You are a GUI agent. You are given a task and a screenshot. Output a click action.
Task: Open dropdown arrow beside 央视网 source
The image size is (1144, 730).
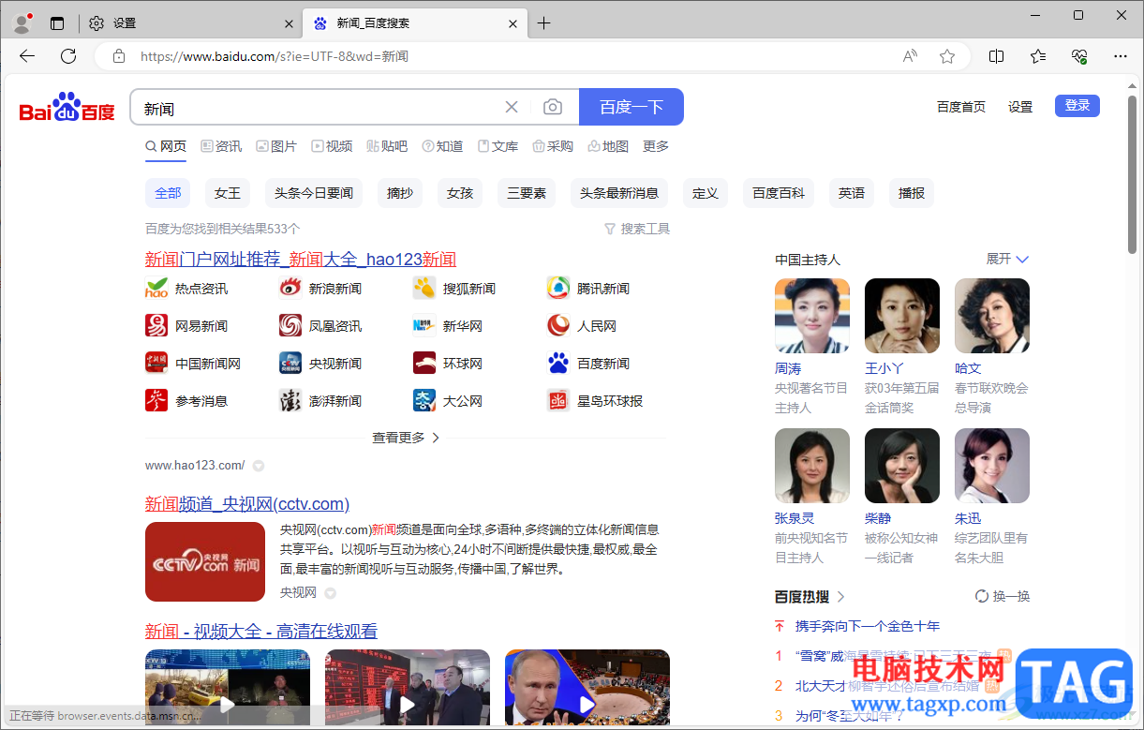pyautogui.click(x=330, y=593)
